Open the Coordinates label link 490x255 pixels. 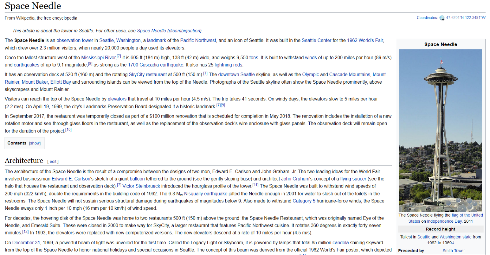[x=427, y=18]
